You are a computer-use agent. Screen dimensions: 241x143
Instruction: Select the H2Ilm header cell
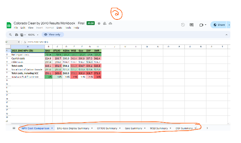(66, 51)
